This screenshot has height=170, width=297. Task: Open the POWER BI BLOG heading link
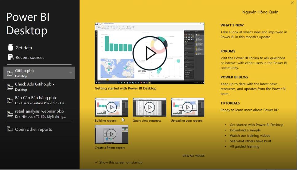[234, 77]
